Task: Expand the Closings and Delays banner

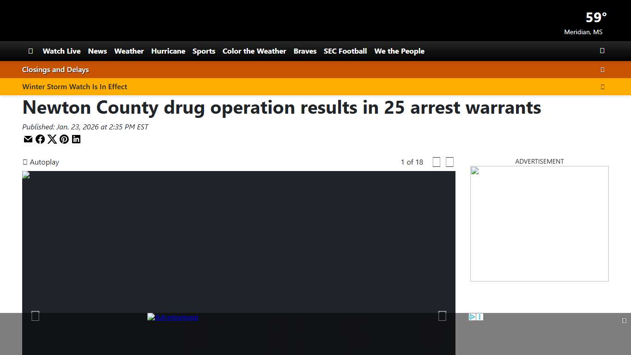Action: 602,69
